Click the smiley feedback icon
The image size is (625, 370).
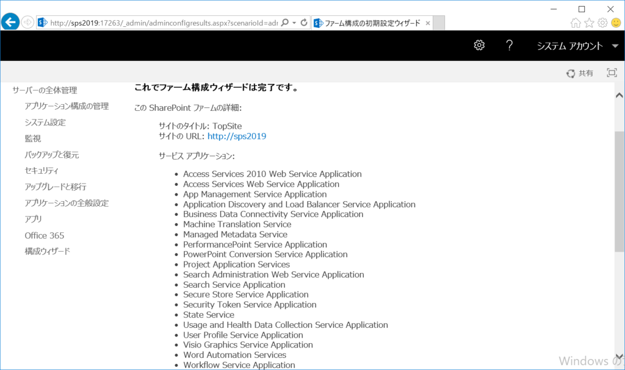[x=616, y=23]
